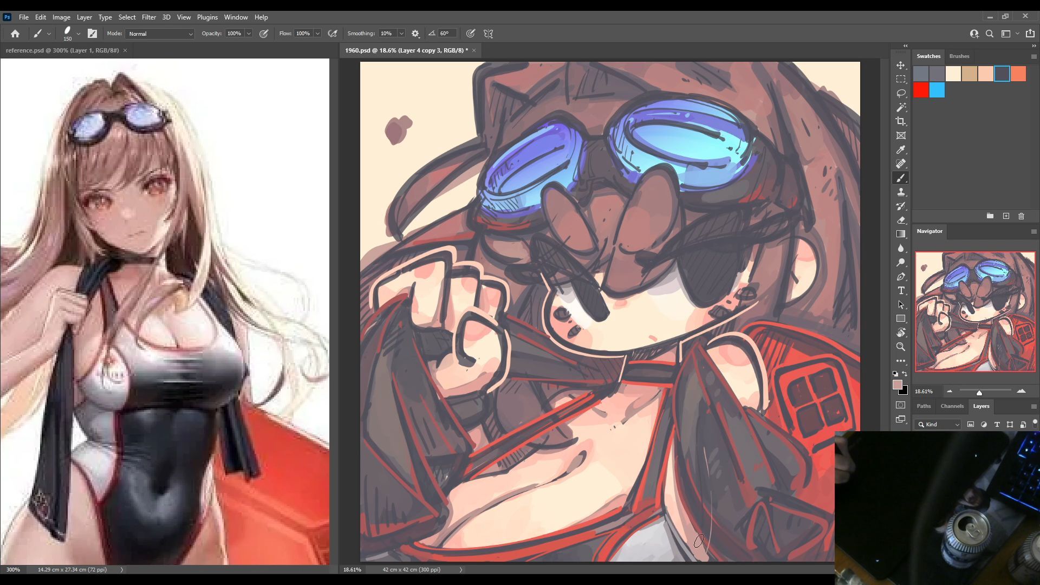Open the Swatches panel menu
1040x585 pixels.
[1033, 56]
